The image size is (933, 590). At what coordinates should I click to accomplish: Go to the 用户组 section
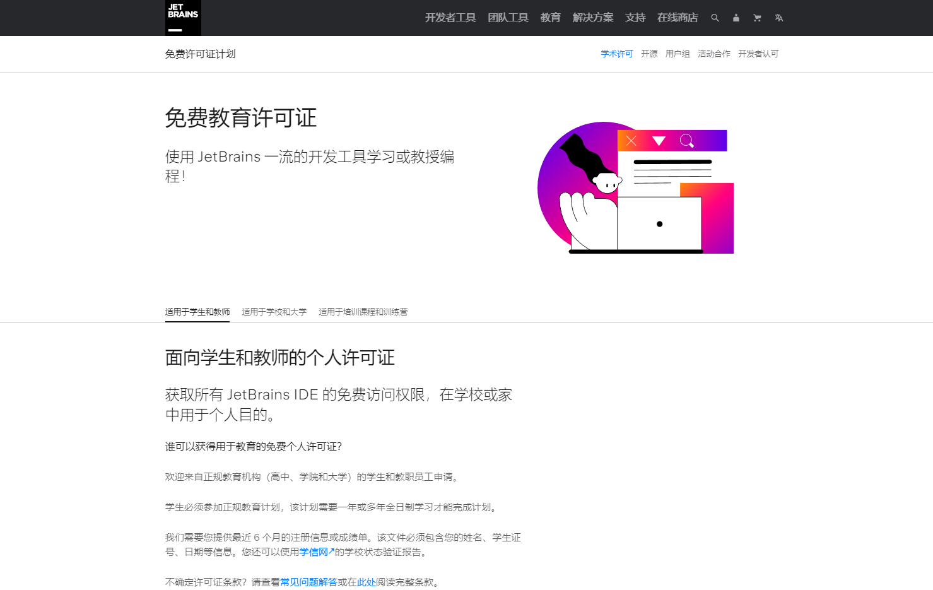coord(678,54)
